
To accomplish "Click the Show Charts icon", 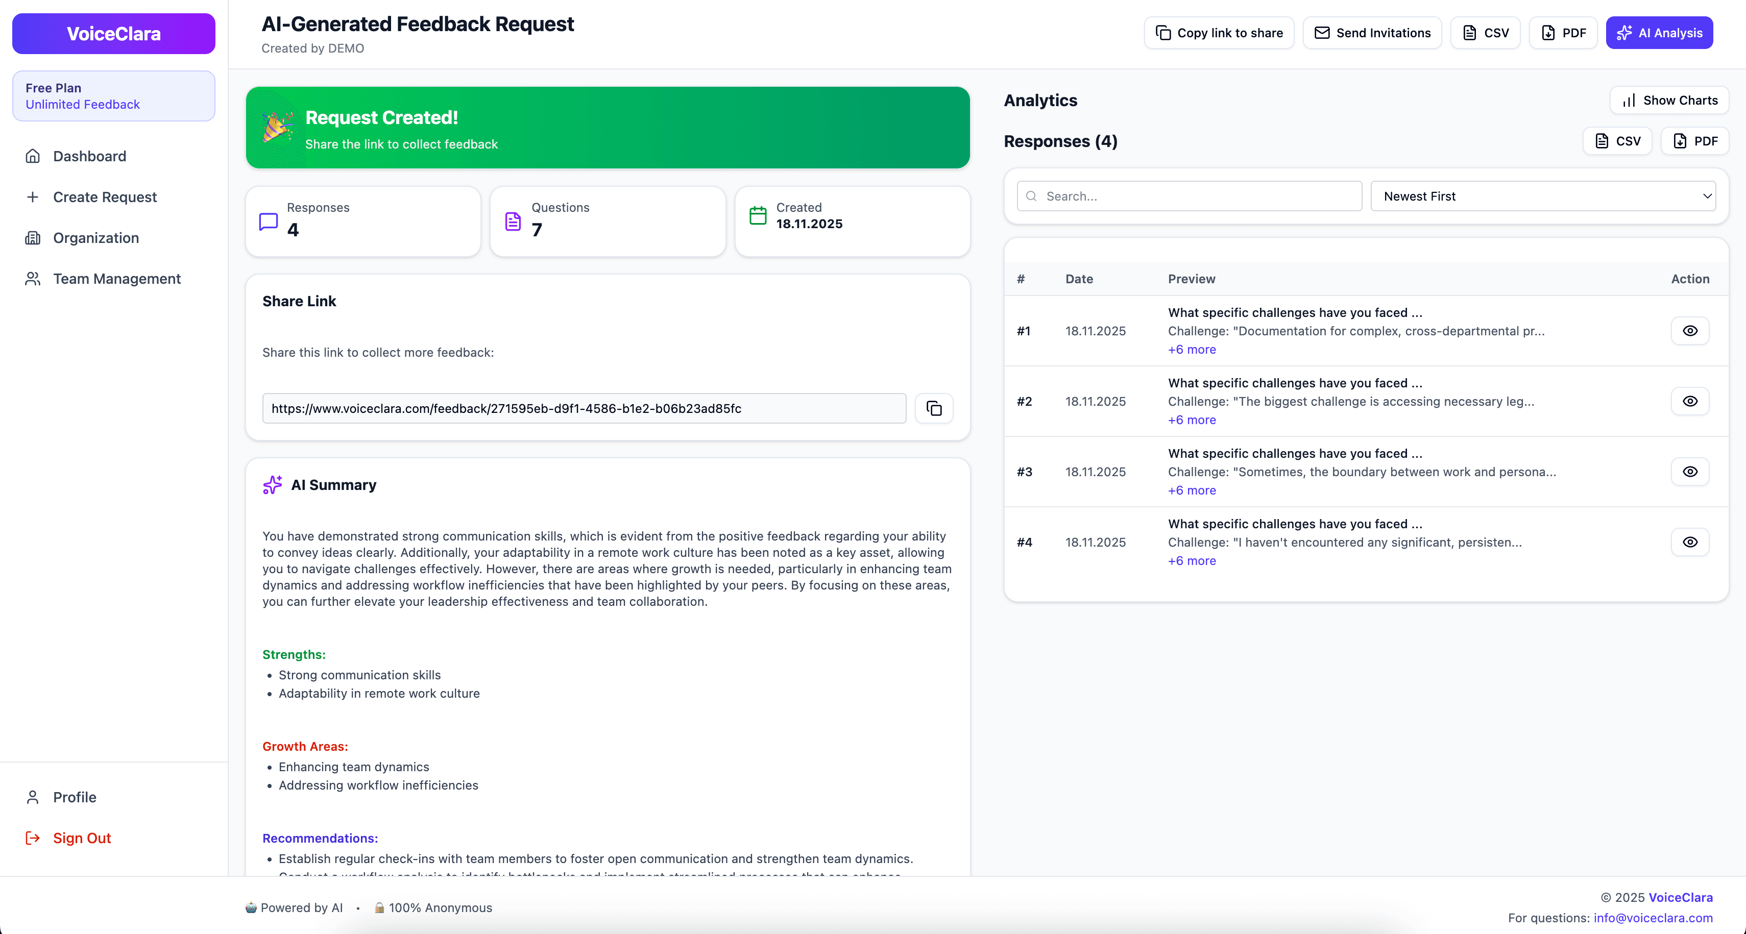I will pyautogui.click(x=1630, y=100).
